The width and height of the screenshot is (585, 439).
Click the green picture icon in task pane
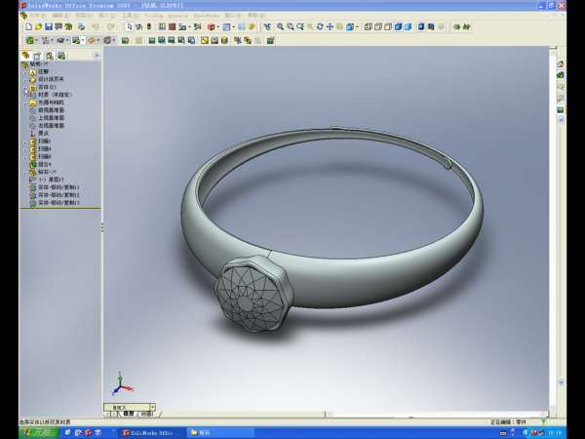pos(561,109)
